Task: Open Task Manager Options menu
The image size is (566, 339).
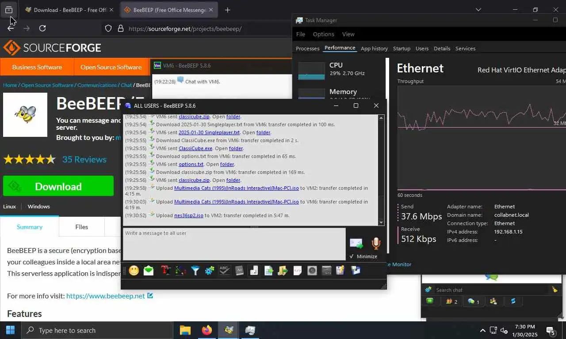Action: click(324, 34)
